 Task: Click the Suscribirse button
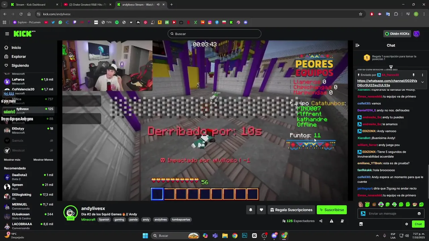(x=331, y=210)
